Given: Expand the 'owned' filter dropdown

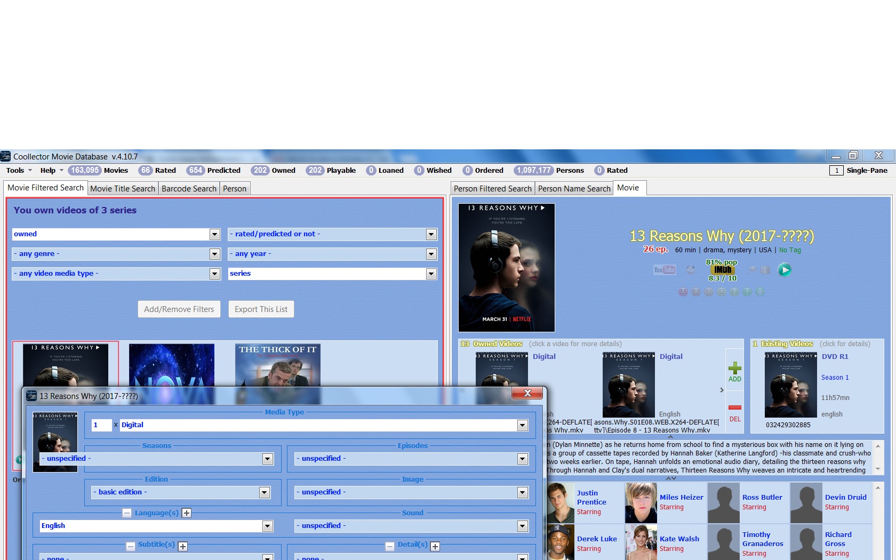Looking at the screenshot, I should pos(214,234).
